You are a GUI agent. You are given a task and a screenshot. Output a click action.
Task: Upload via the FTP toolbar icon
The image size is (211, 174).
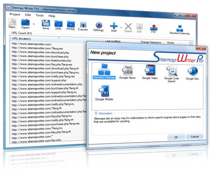coord(154,29)
